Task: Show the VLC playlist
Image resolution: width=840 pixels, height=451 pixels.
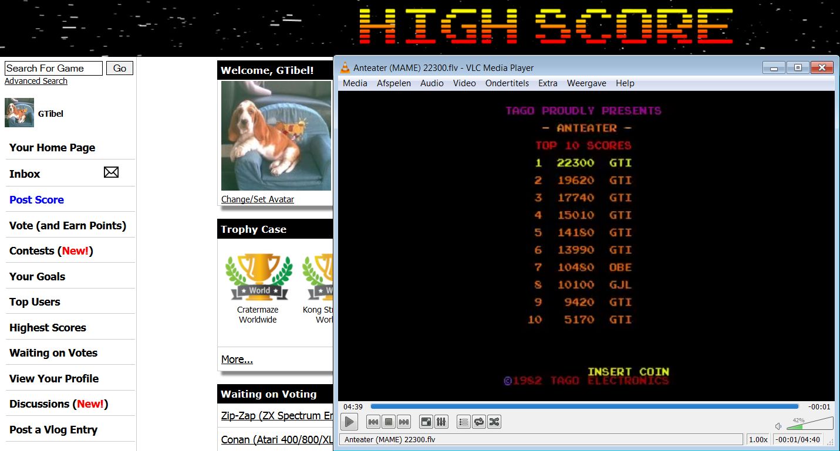Action: [x=464, y=422]
